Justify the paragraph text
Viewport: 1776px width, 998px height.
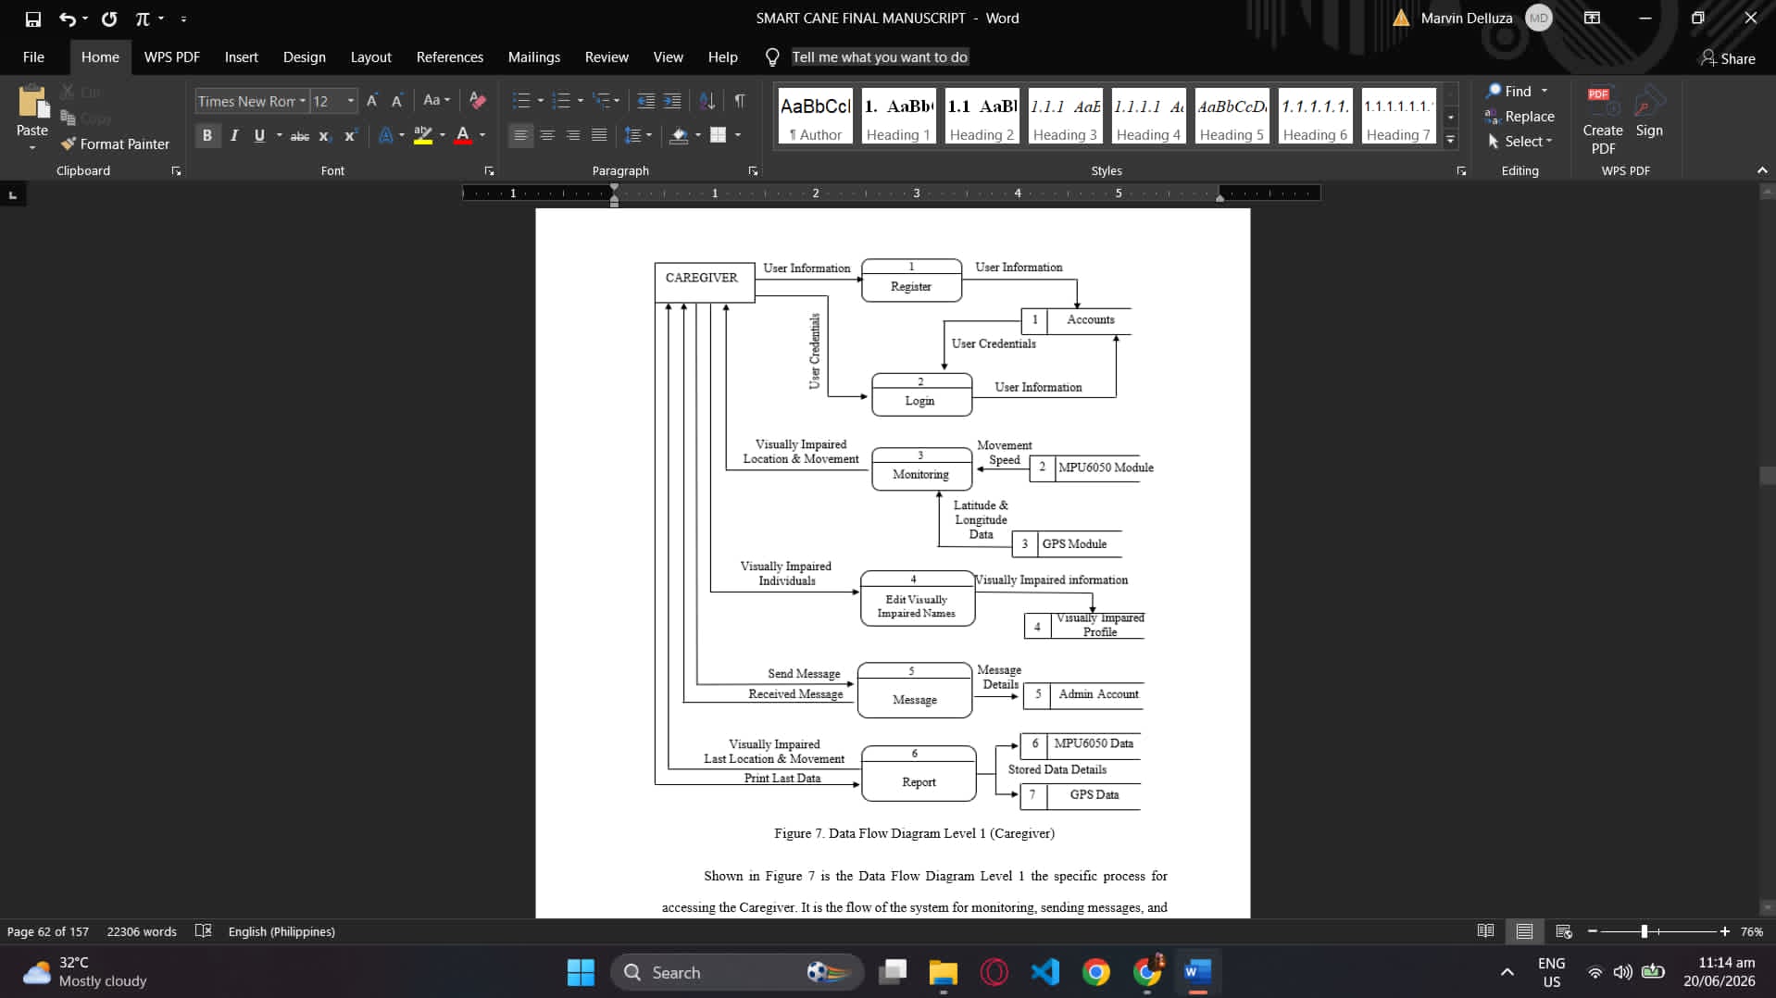point(599,135)
